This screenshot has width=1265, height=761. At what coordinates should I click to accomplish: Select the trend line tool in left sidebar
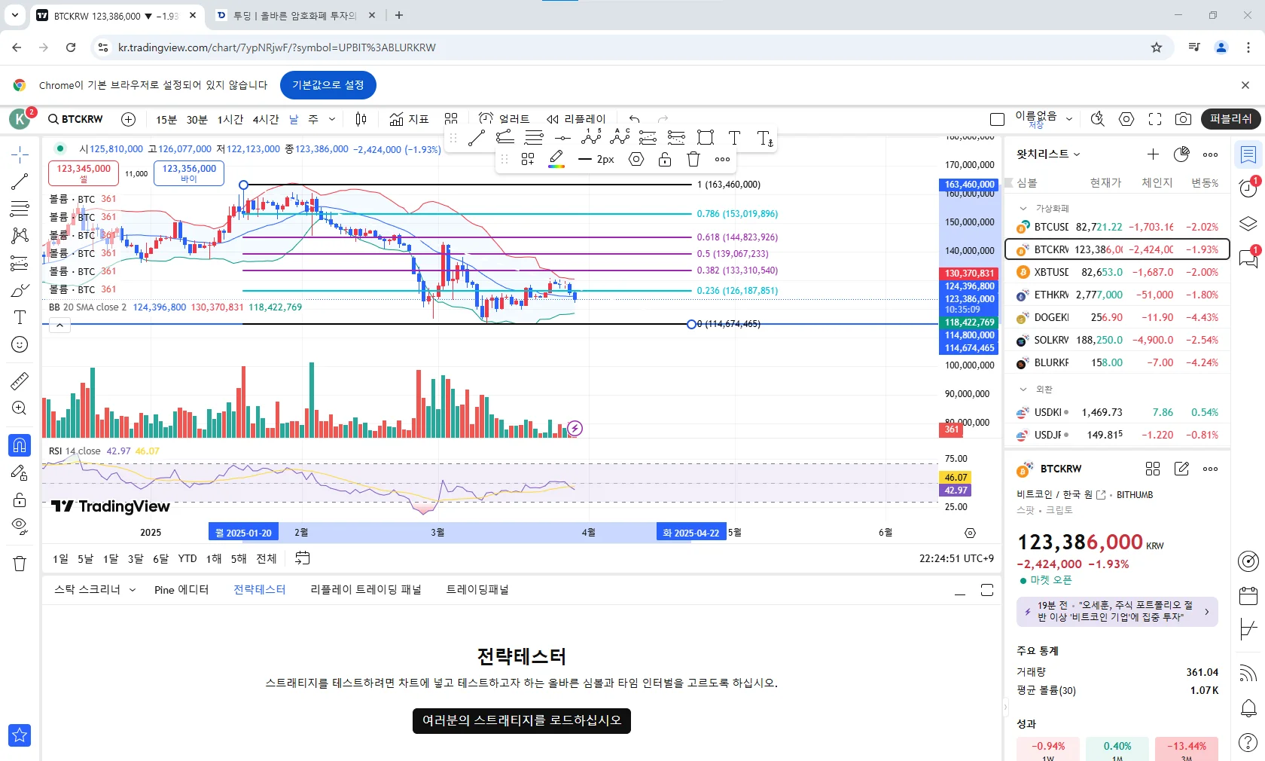pyautogui.click(x=20, y=182)
